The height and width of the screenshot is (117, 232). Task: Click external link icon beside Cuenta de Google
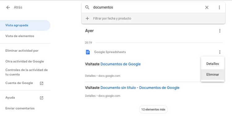tap(41, 83)
